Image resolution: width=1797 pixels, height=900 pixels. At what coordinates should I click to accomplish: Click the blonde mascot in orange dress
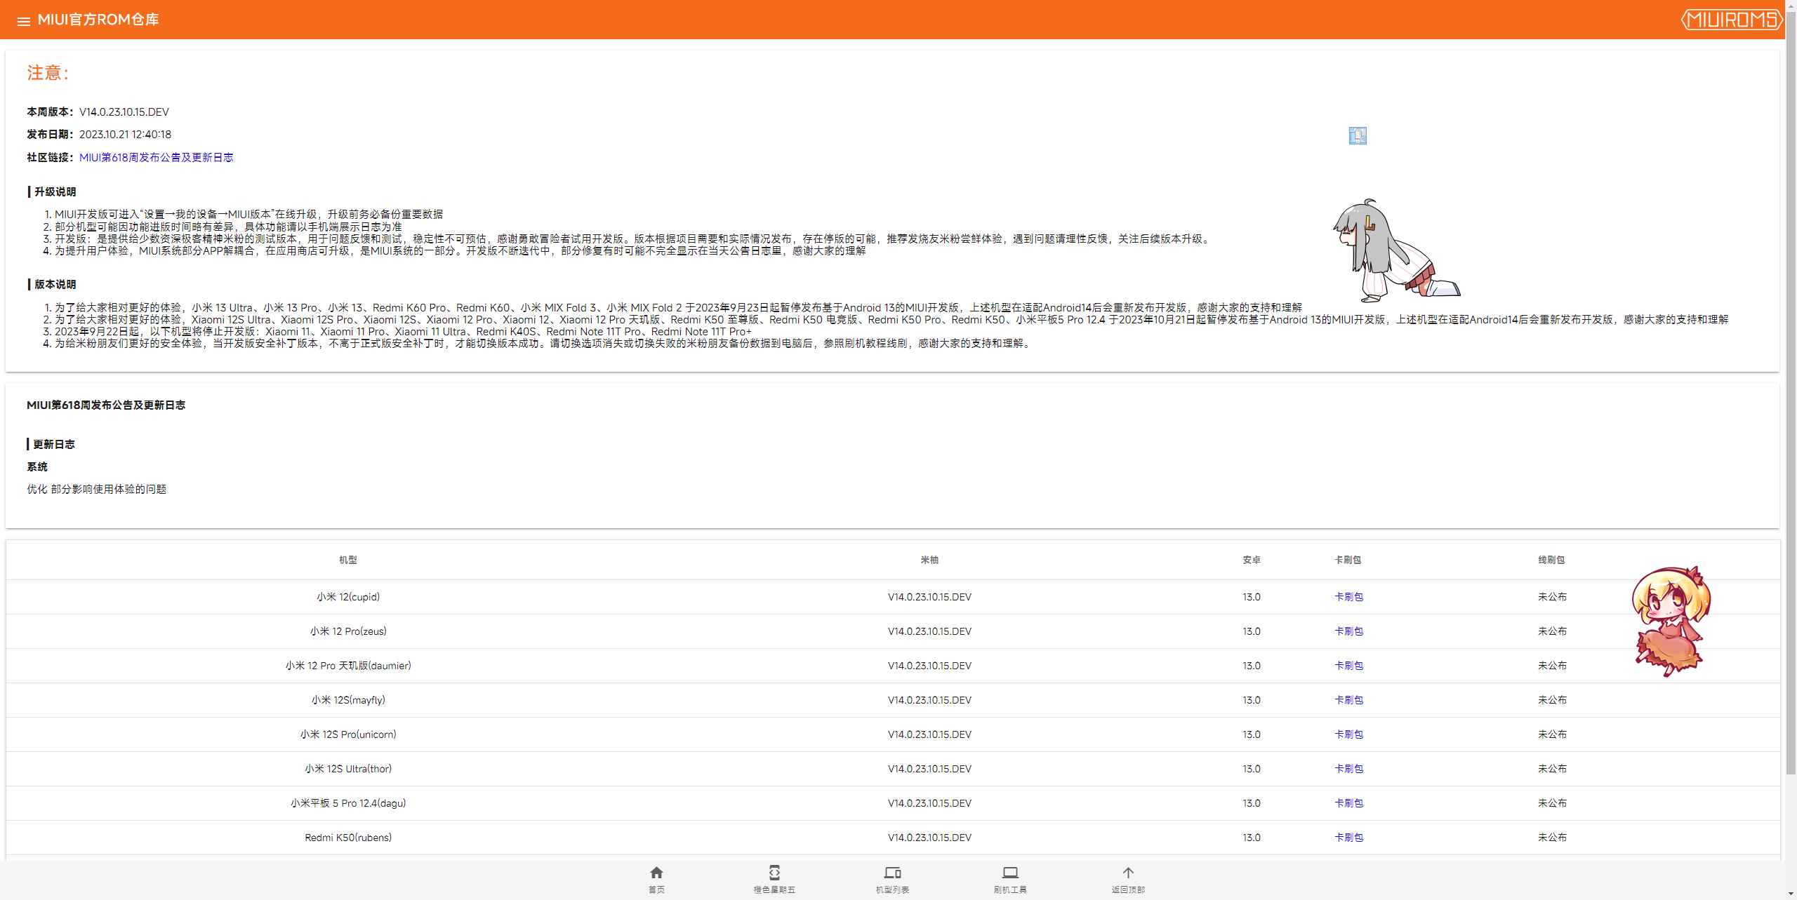point(1671,622)
